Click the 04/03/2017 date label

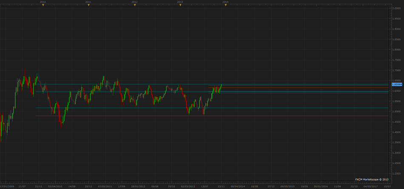(370, 186)
